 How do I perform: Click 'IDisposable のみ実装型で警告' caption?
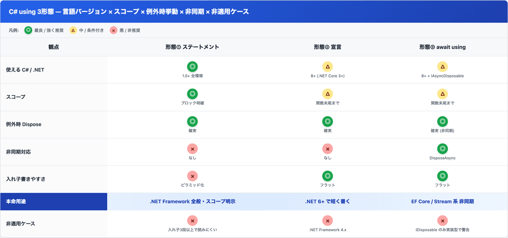[442, 230]
